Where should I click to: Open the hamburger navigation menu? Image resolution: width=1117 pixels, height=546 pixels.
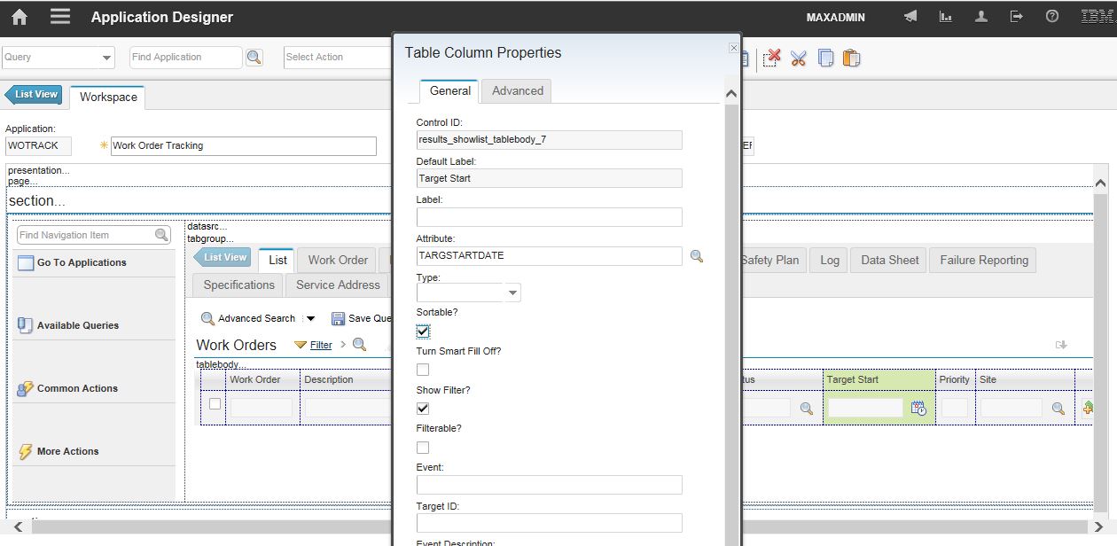[x=60, y=17]
